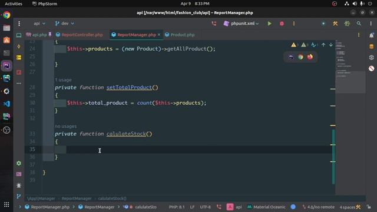Open git status 4Δ/no remote widget
The width and height of the screenshot is (377, 212).
click(x=318, y=207)
